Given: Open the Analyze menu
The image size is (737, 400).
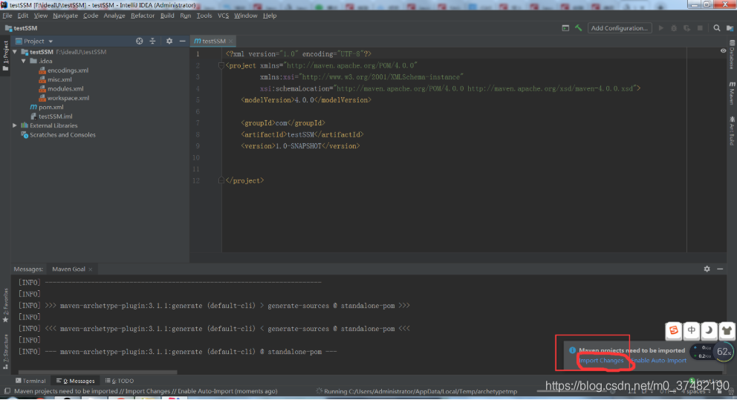Looking at the screenshot, I should click(x=114, y=16).
